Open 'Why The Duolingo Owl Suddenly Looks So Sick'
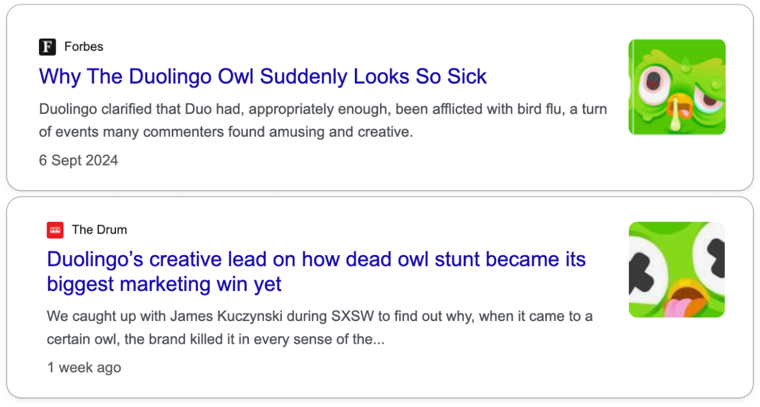The width and height of the screenshot is (760, 407). [x=263, y=76]
